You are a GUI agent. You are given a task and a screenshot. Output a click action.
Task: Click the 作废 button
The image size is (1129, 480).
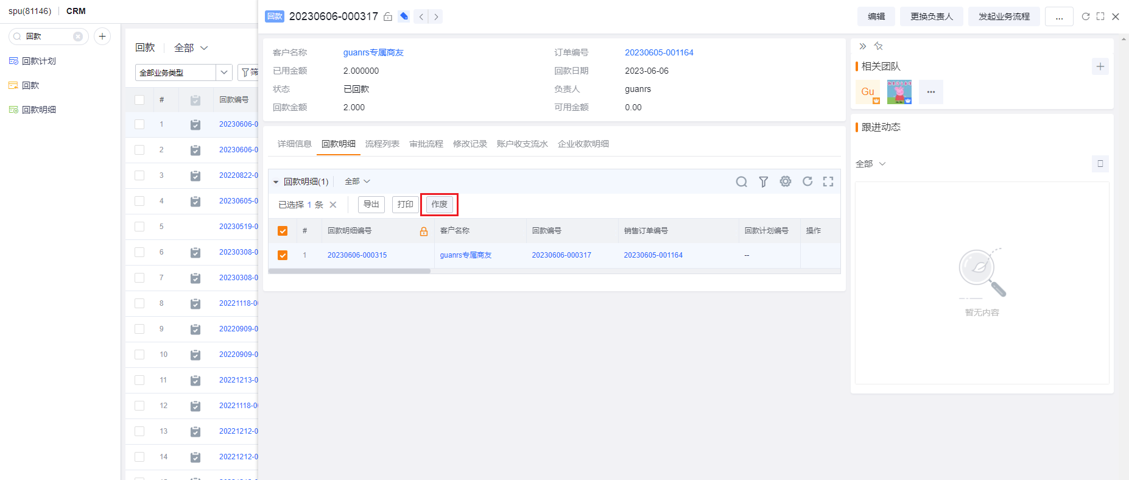pos(440,205)
